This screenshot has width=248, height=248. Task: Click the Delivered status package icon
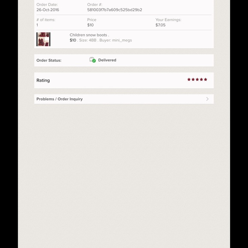[92, 60]
